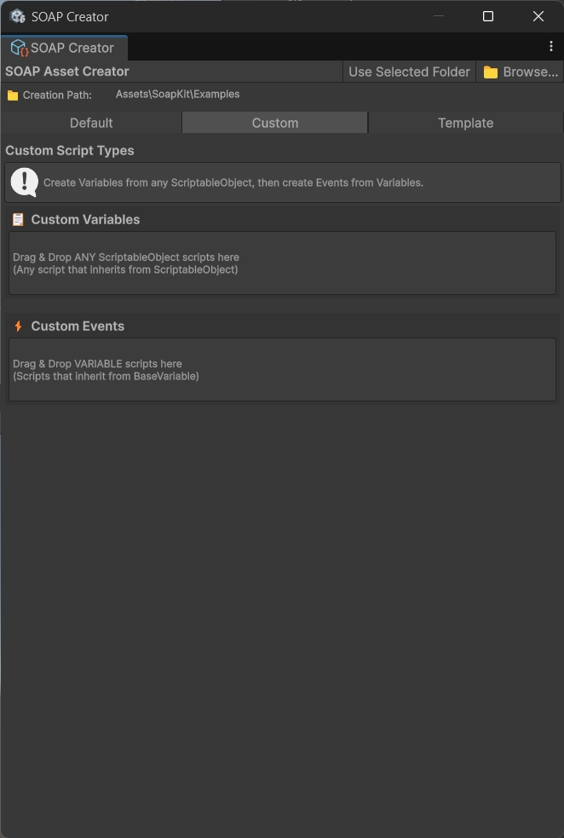
Task: Click the Assets\SoapKit\Examples path text
Action: tap(177, 95)
